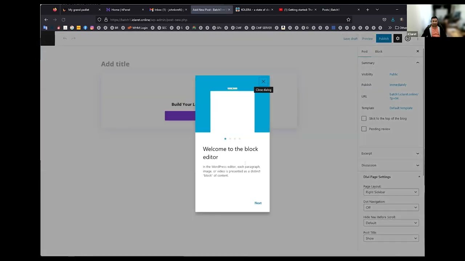Click the editor redo arrow
Screen dimensions: 465x261
tap(73, 38)
